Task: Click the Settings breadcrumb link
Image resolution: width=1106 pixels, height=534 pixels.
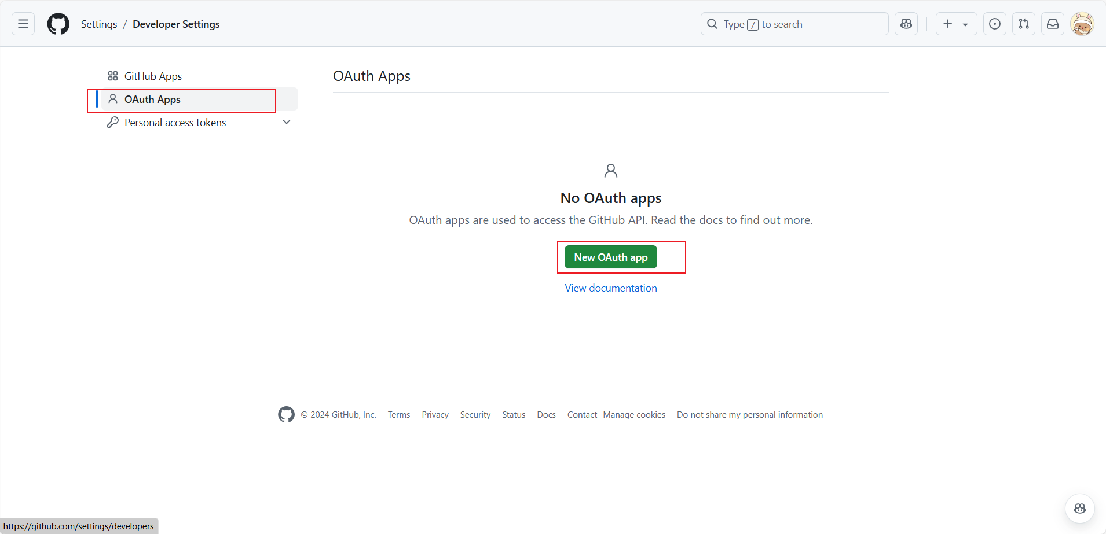Action: point(99,24)
